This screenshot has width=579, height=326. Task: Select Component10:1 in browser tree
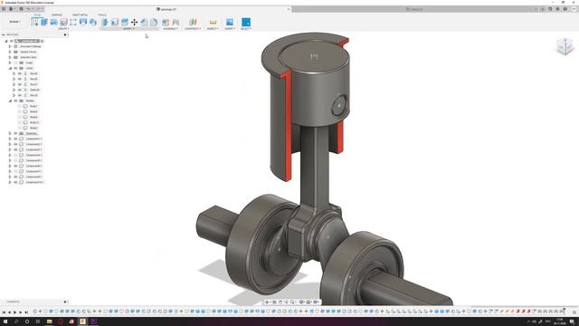tap(34, 182)
